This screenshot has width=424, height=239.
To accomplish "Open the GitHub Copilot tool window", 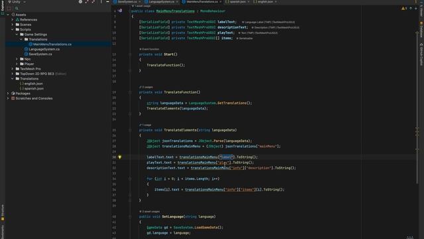I will [x=421, y=54].
